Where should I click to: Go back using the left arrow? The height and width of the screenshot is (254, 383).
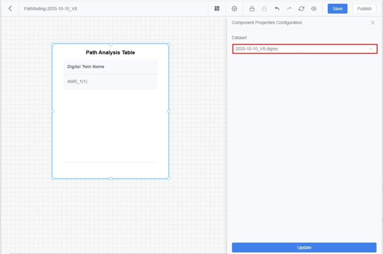point(10,8)
